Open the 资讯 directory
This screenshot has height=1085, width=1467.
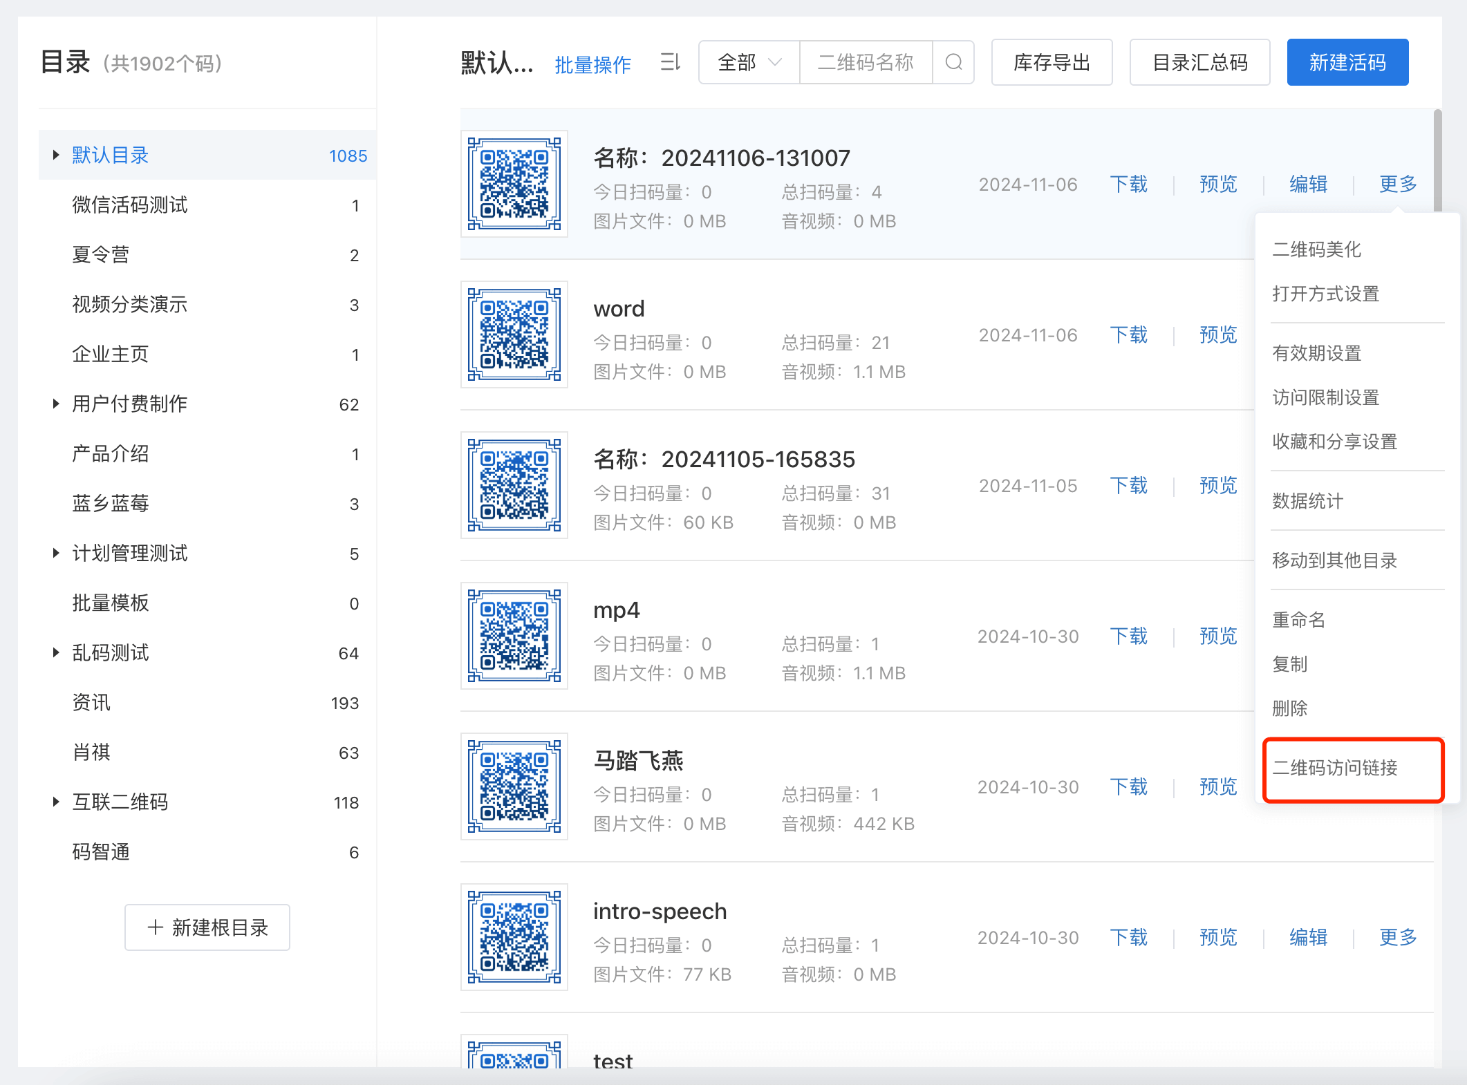pyautogui.click(x=92, y=703)
